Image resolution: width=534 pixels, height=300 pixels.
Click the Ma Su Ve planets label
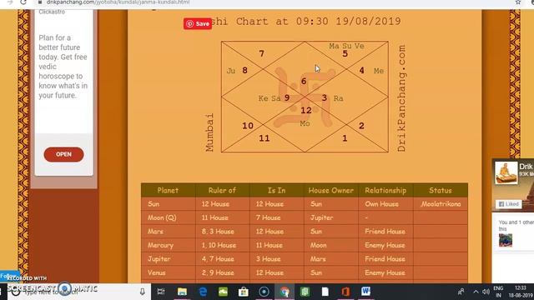pos(346,46)
